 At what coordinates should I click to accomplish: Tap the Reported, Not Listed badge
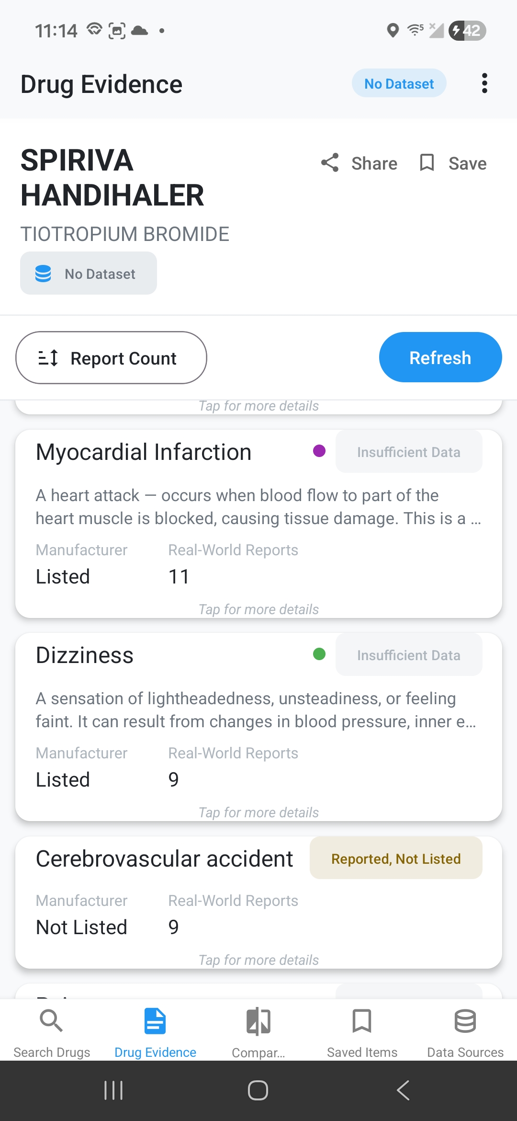tap(396, 858)
